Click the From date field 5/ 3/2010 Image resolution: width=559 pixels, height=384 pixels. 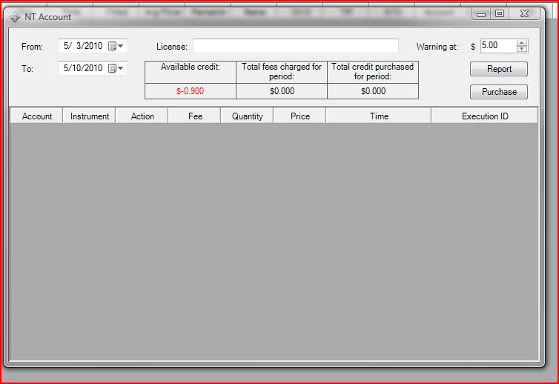93,46
